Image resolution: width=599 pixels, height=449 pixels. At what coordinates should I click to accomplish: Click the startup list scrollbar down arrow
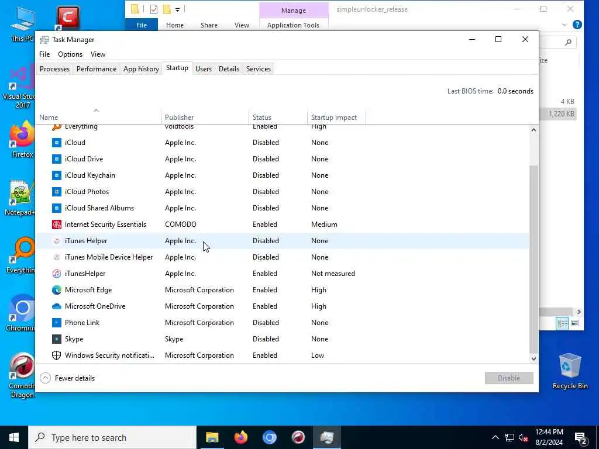[x=533, y=358]
